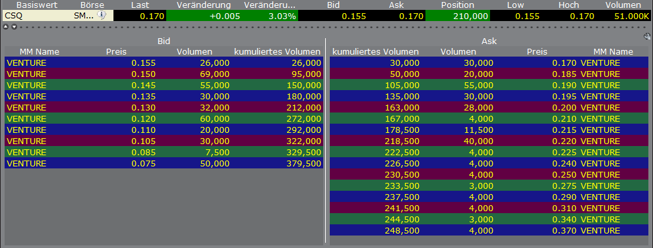Viewport: 653px width, 248px height.
Task: Click VENTURE in the 0.200 ask row
Action: click(x=600, y=108)
